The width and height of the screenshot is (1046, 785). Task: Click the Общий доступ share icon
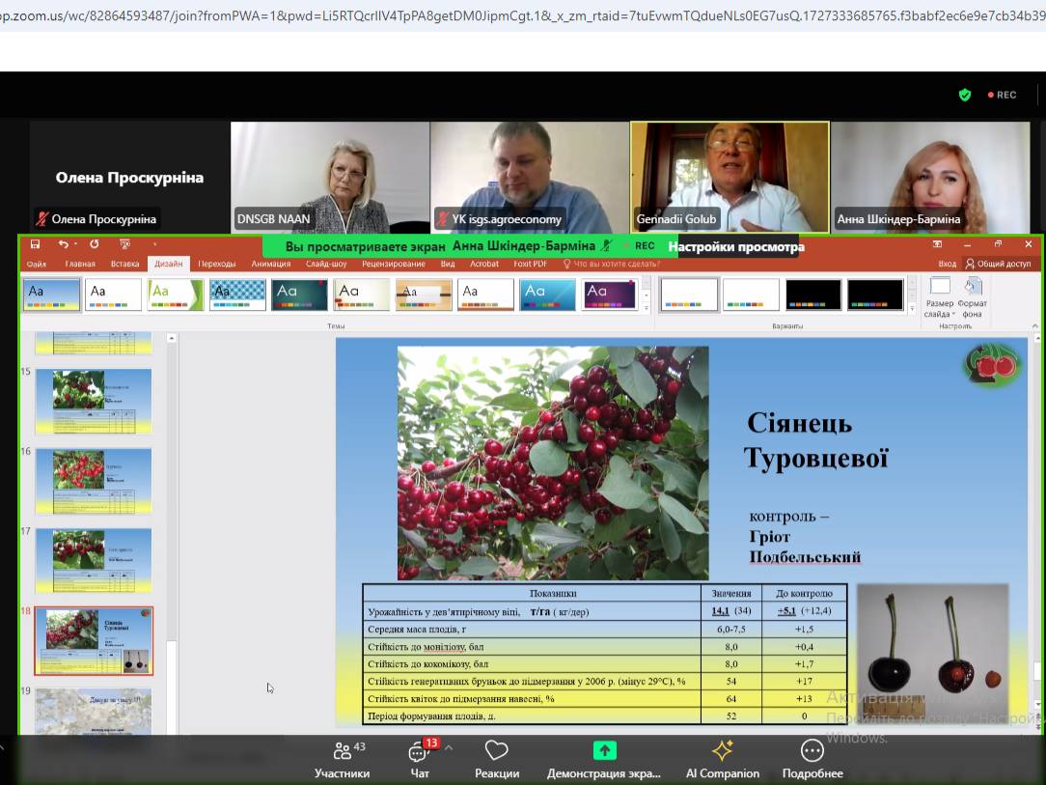(998, 264)
